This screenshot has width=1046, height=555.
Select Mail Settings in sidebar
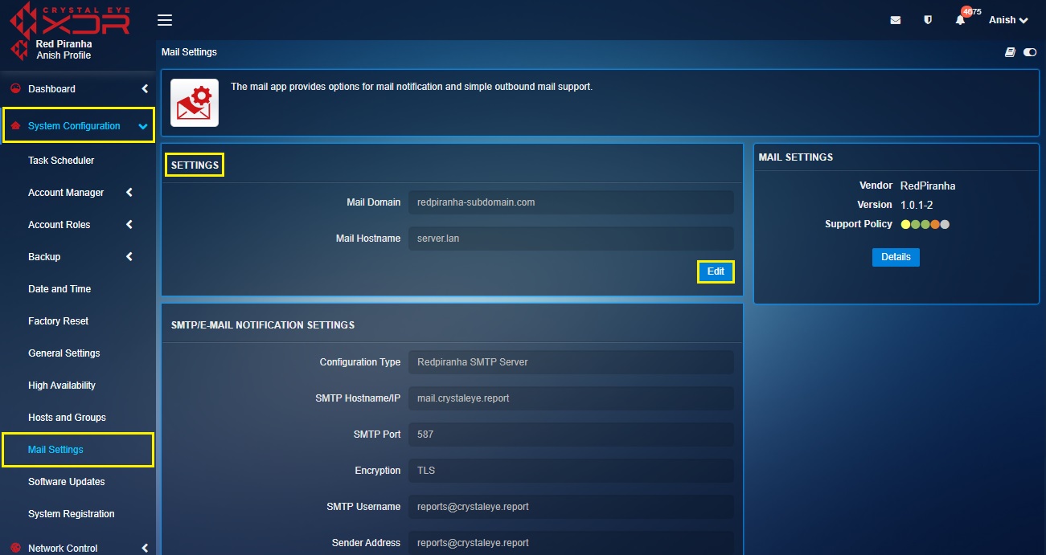pyautogui.click(x=55, y=450)
